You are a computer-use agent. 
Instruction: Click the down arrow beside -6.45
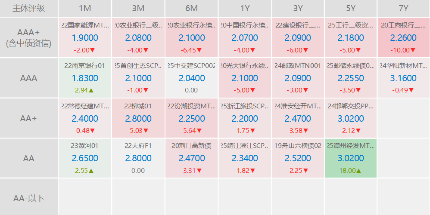[x=199, y=50]
